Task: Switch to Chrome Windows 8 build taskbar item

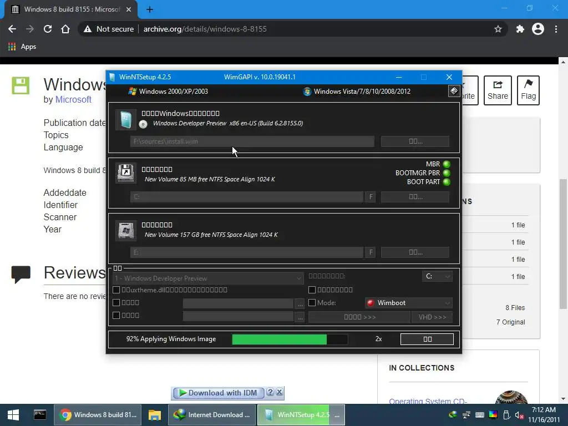Action: [98, 415]
